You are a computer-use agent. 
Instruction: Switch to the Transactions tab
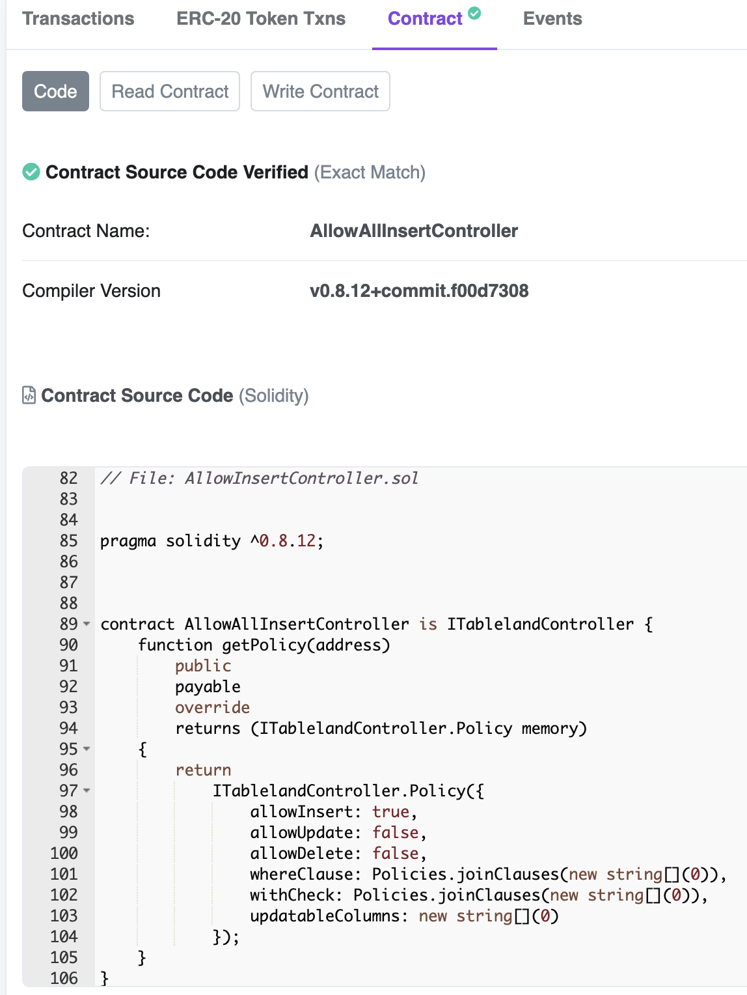coord(78,19)
